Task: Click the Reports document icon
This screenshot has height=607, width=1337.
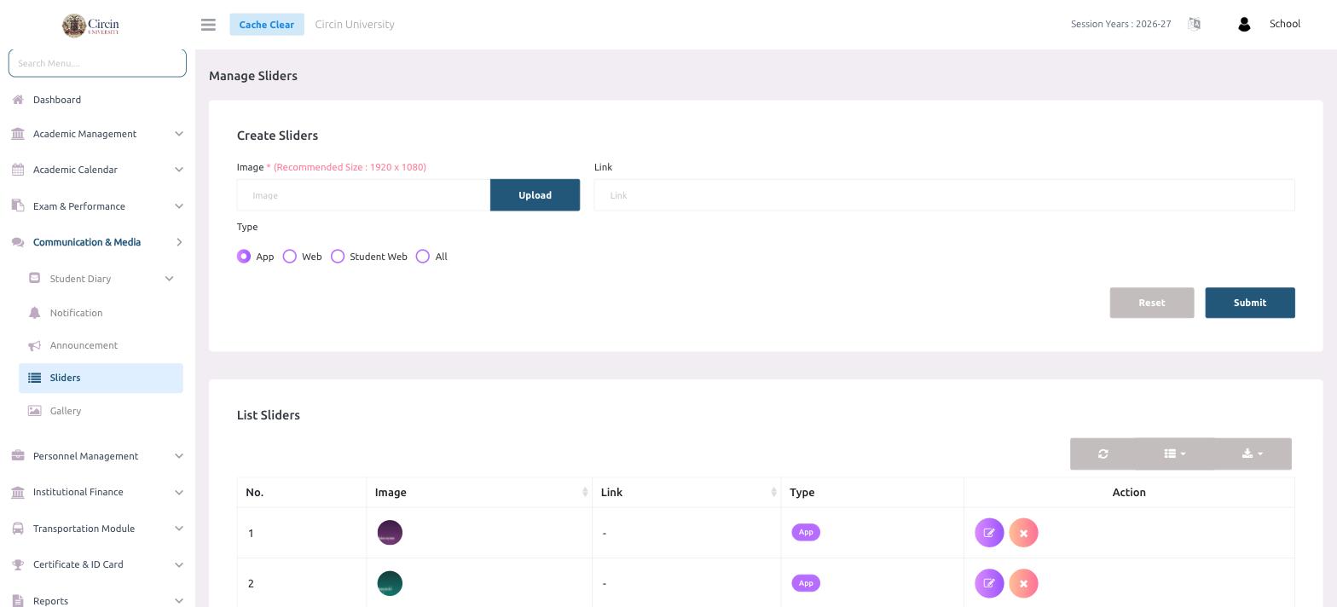Action: pyautogui.click(x=18, y=600)
